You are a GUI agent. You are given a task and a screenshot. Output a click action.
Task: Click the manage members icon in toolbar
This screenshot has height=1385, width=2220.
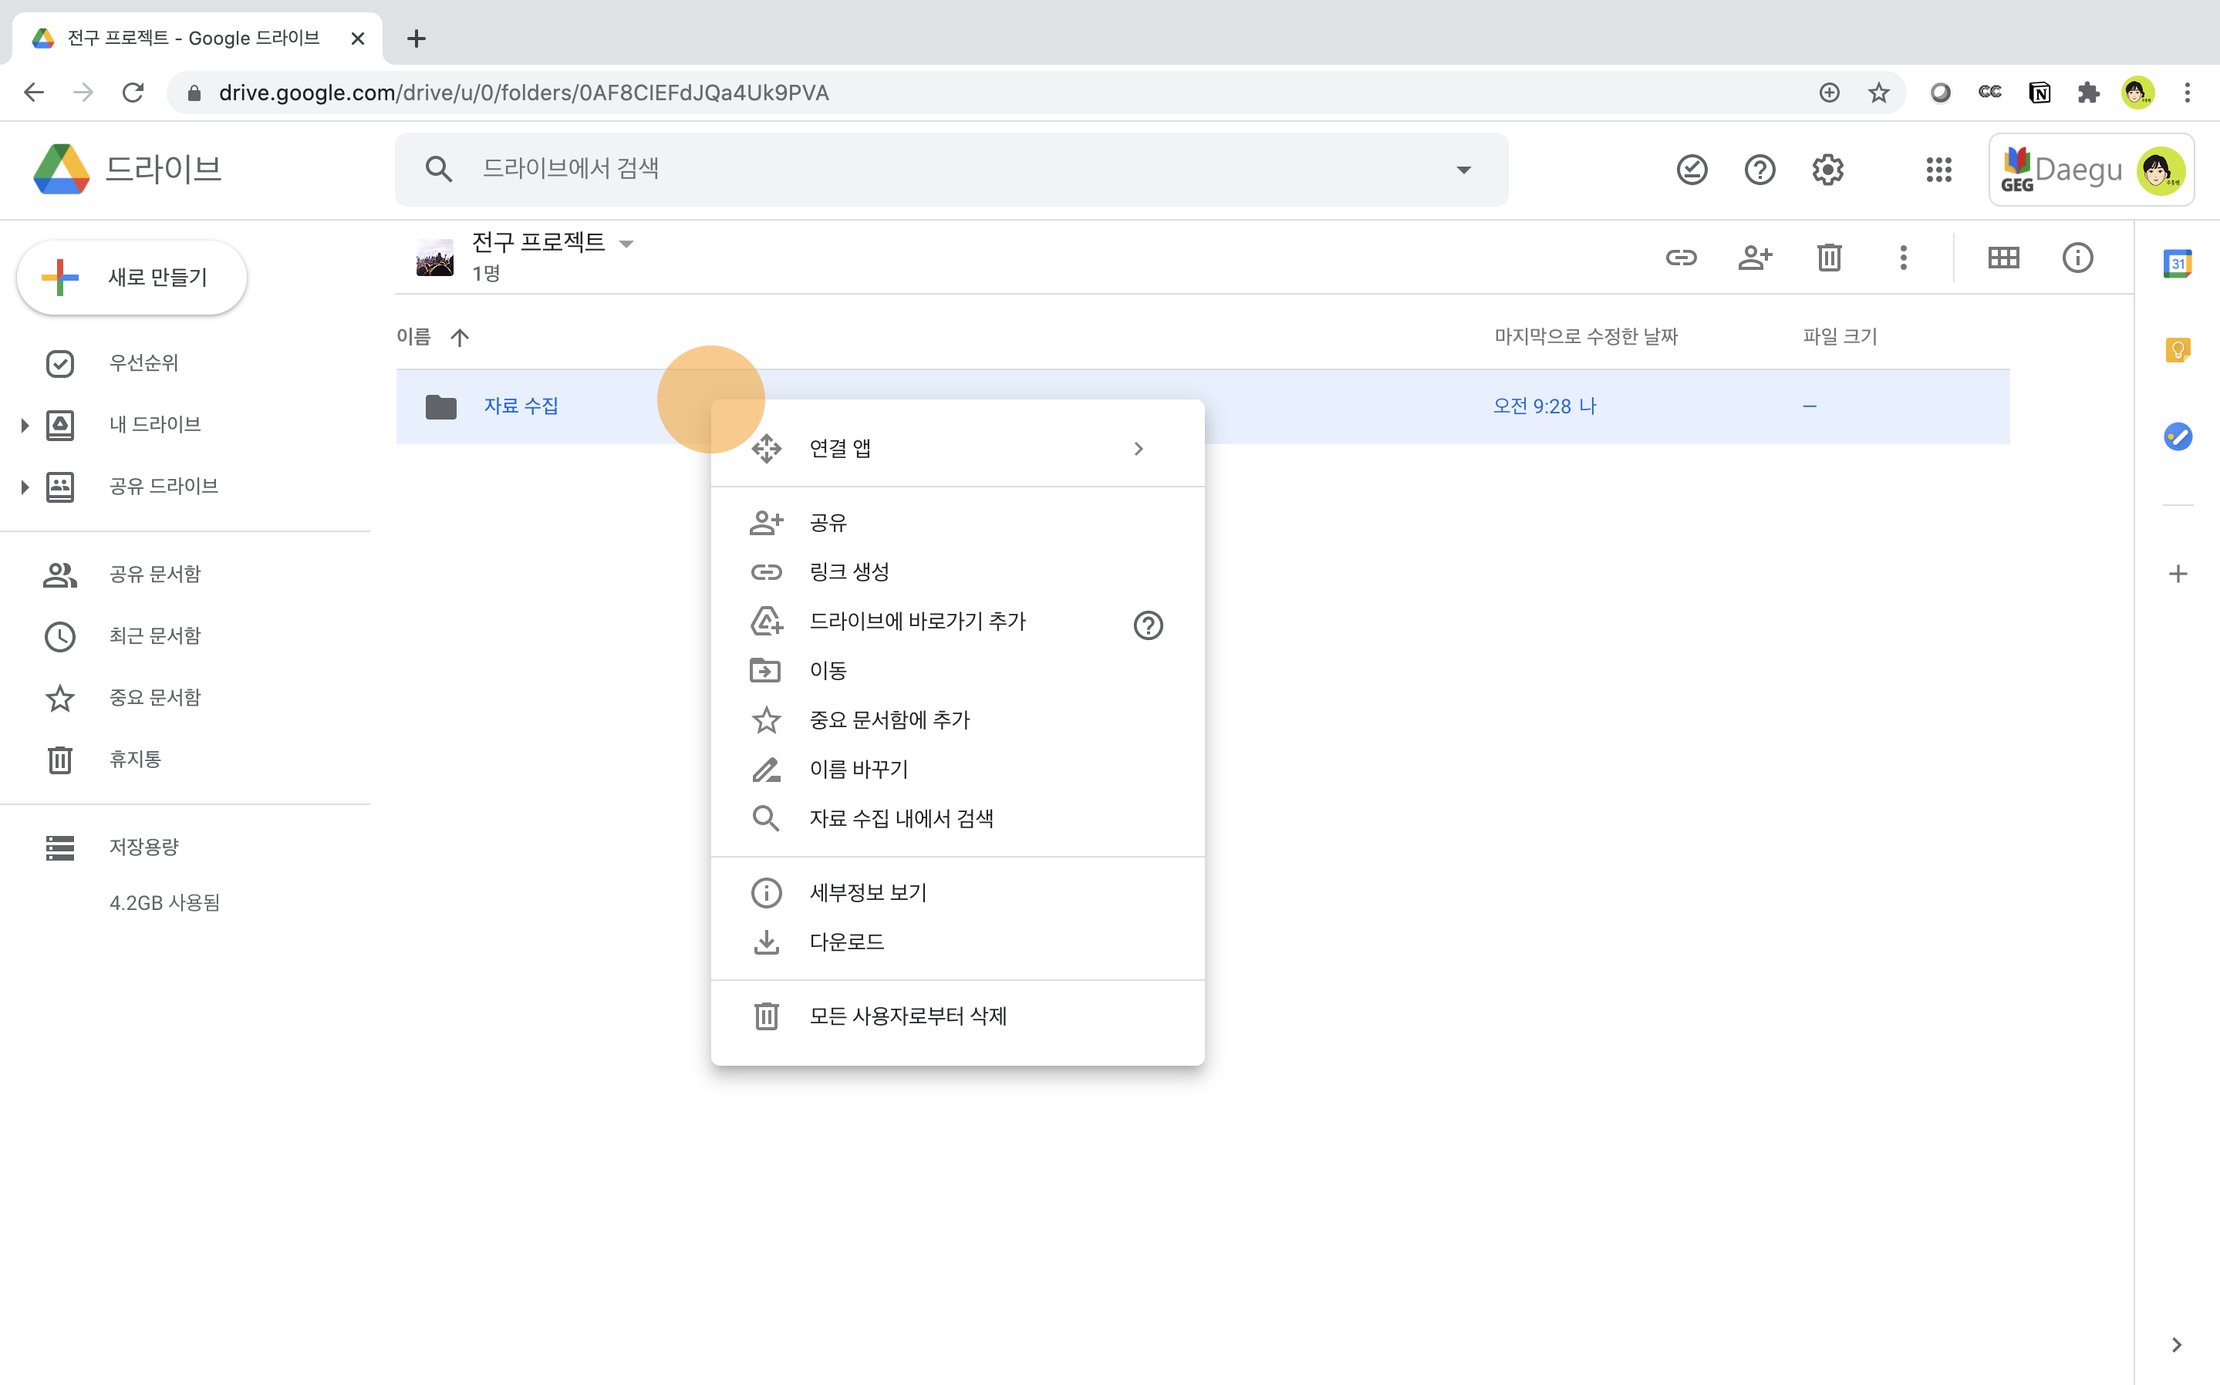tap(1755, 258)
